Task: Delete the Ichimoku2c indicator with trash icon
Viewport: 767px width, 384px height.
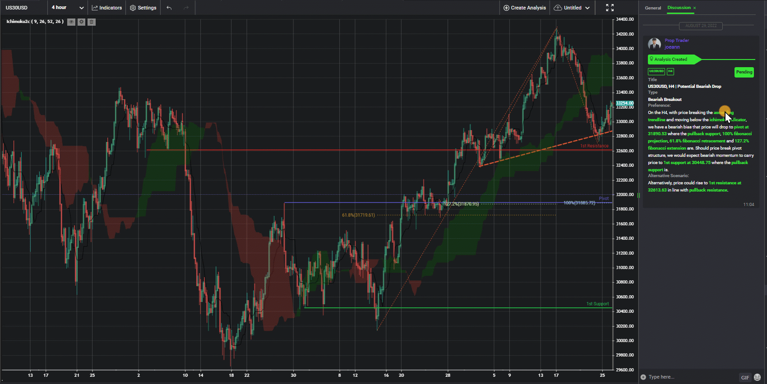Action: (92, 22)
